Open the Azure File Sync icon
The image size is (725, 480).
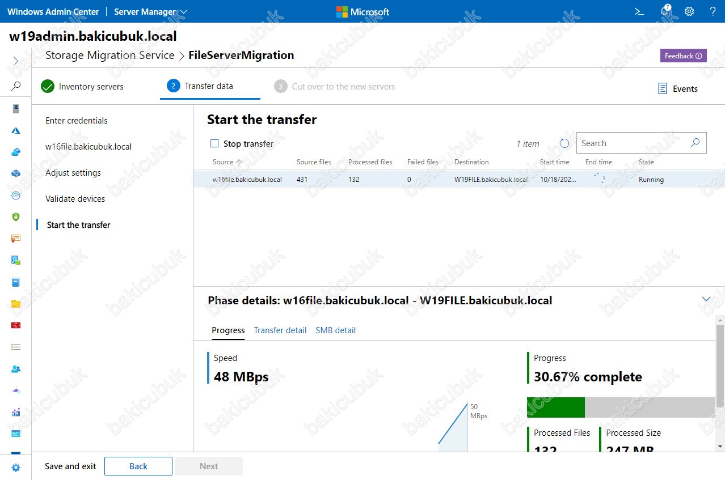16,173
